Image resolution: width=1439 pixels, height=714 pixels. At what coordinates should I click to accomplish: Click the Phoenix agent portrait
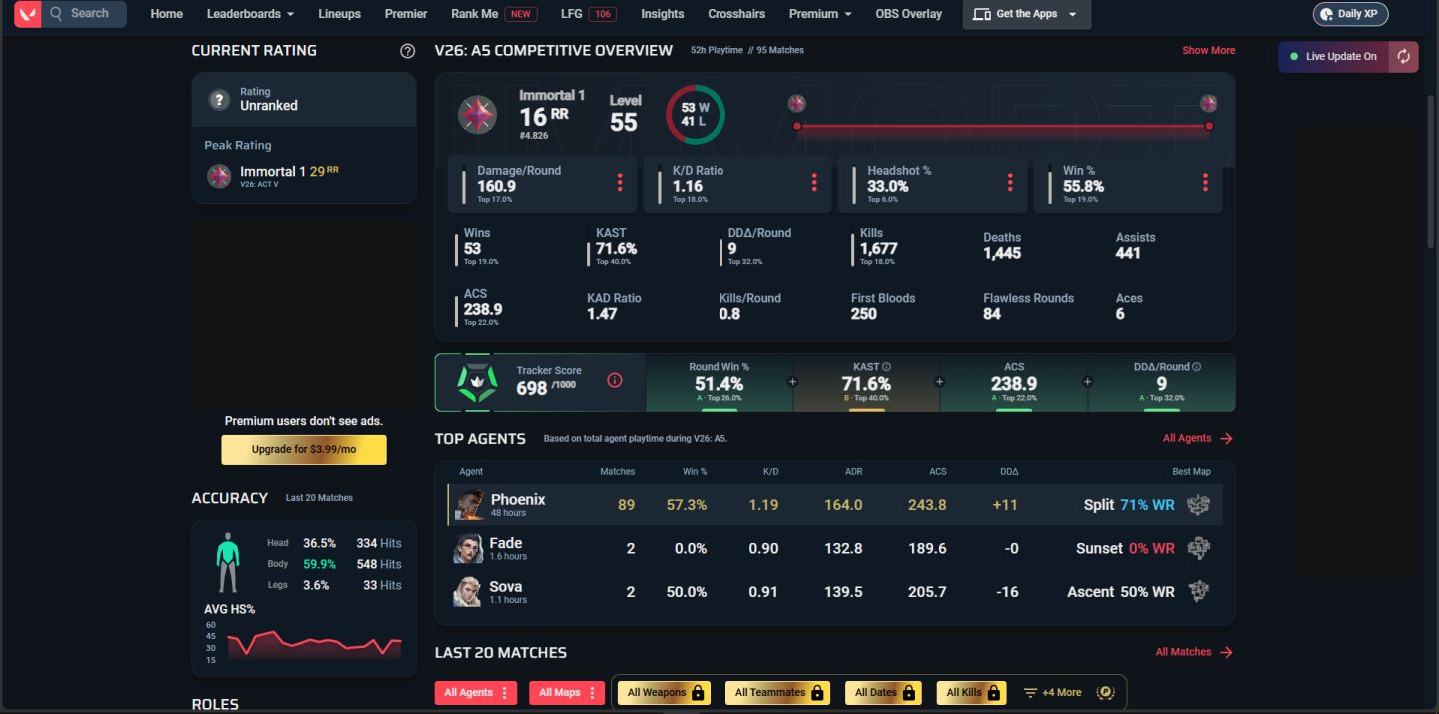(469, 504)
